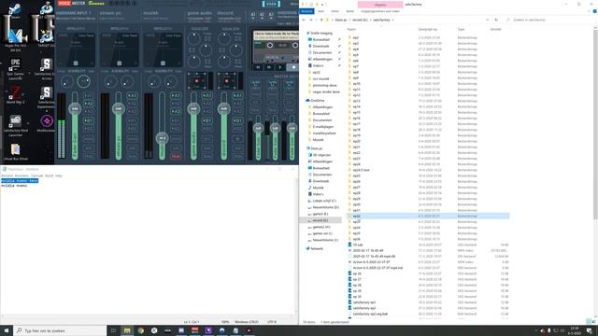Toggle A3 routing on muziek strip
Screen dimensions: 598x336
point(176,112)
